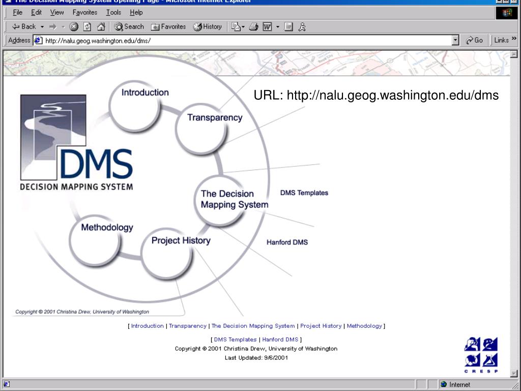Click the Methodology footer link

(364, 326)
